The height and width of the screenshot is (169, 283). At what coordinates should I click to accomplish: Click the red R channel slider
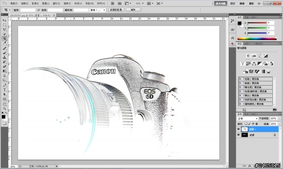257,23
